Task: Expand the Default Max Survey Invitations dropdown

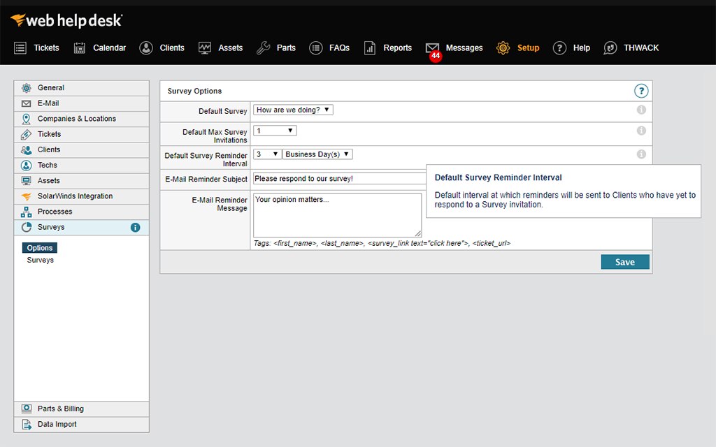Action: click(275, 130)
